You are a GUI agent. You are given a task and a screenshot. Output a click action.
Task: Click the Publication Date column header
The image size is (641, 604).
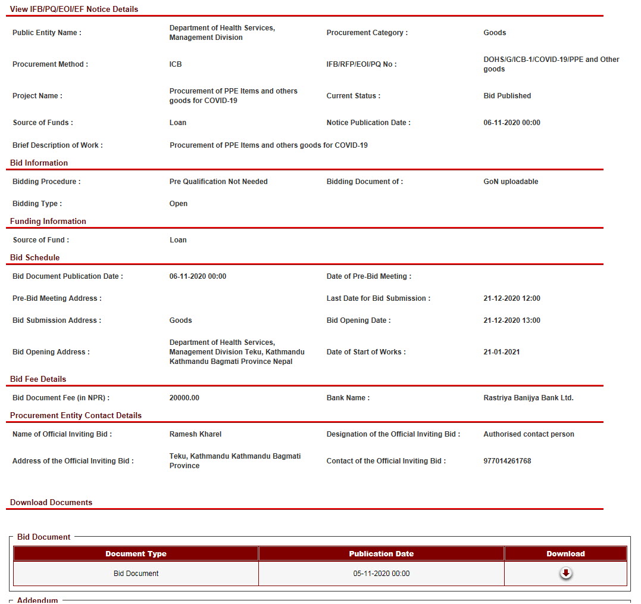point(381,553)
